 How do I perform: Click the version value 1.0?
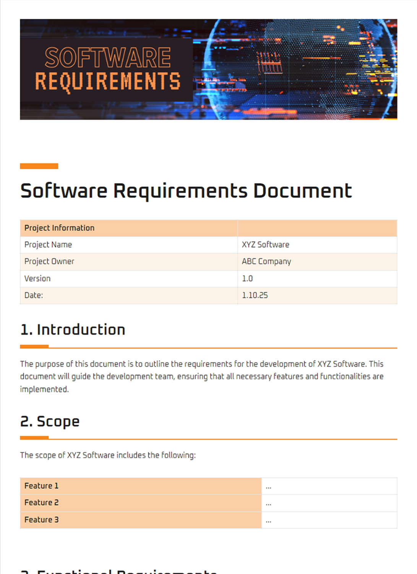click(247, 278)
